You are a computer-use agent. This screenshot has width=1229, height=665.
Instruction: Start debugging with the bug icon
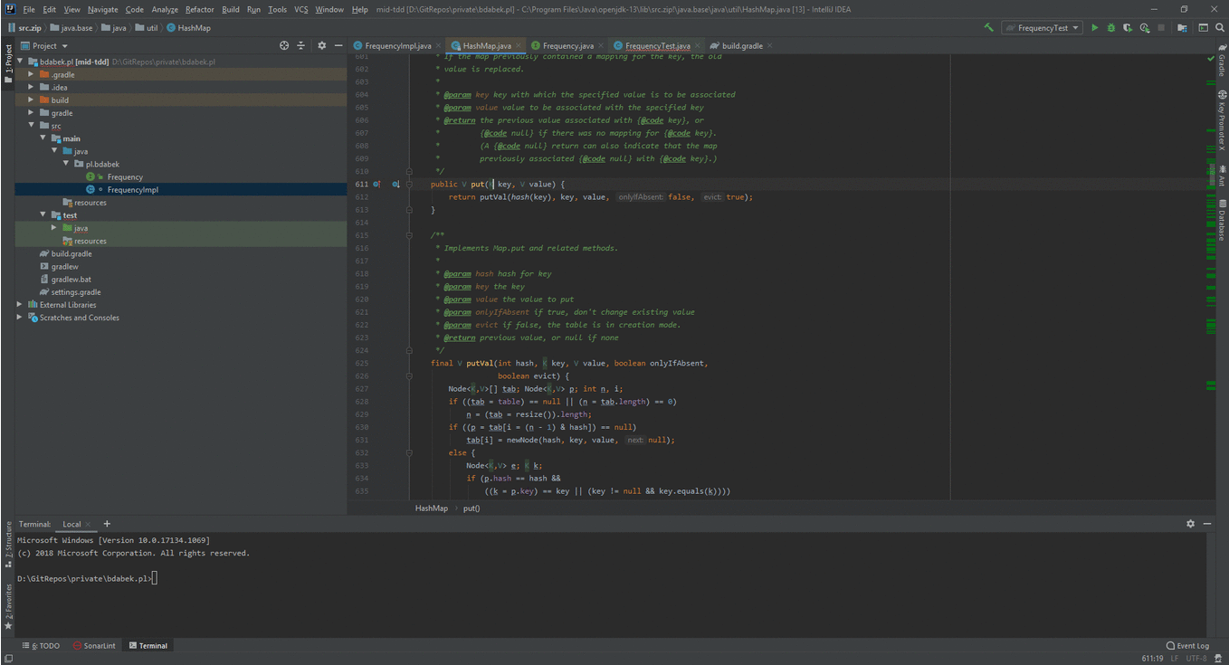[x=1111, y=28]
